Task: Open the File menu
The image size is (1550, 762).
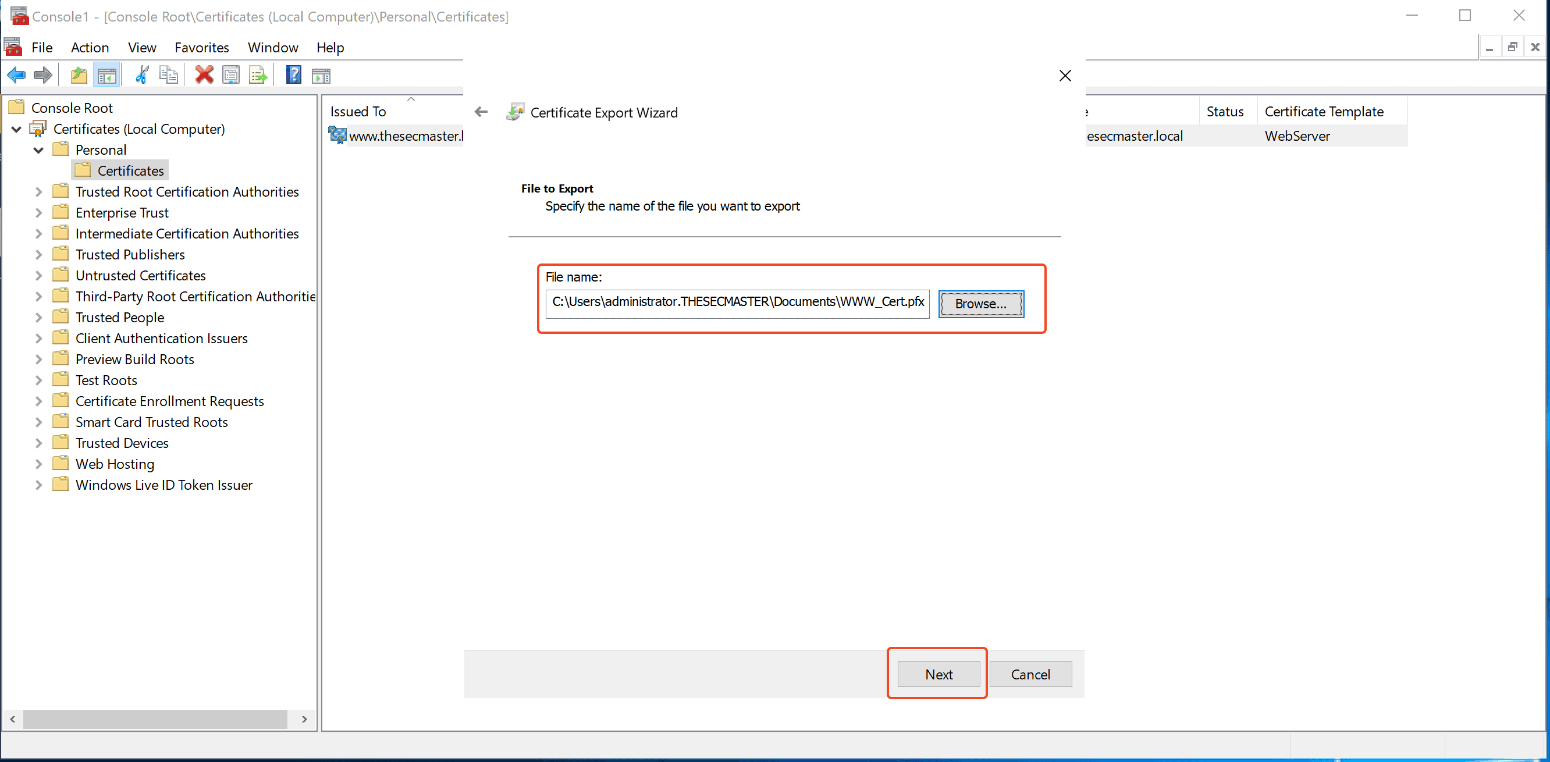Action: [42, 48]
